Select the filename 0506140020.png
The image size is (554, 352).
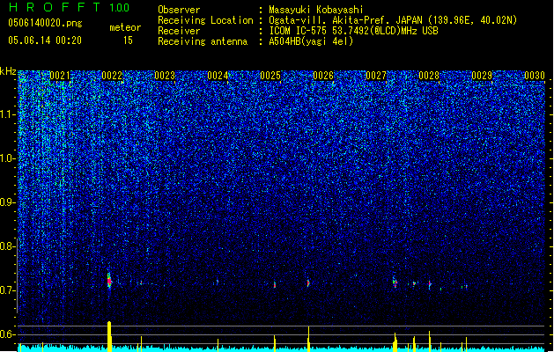45,23
